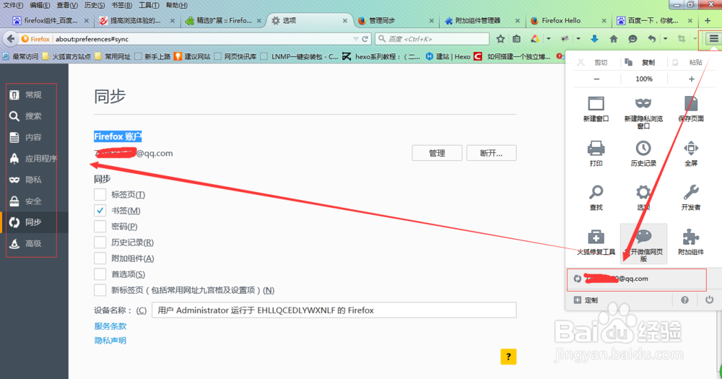The height and width of the screenshot is (379, 722).
Task: Open WeChat web version icon in panel
Action: tap(643, 244)
